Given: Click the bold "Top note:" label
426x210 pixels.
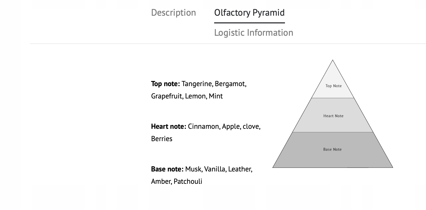Looking at the screenshot, I should tap(165, 84).
